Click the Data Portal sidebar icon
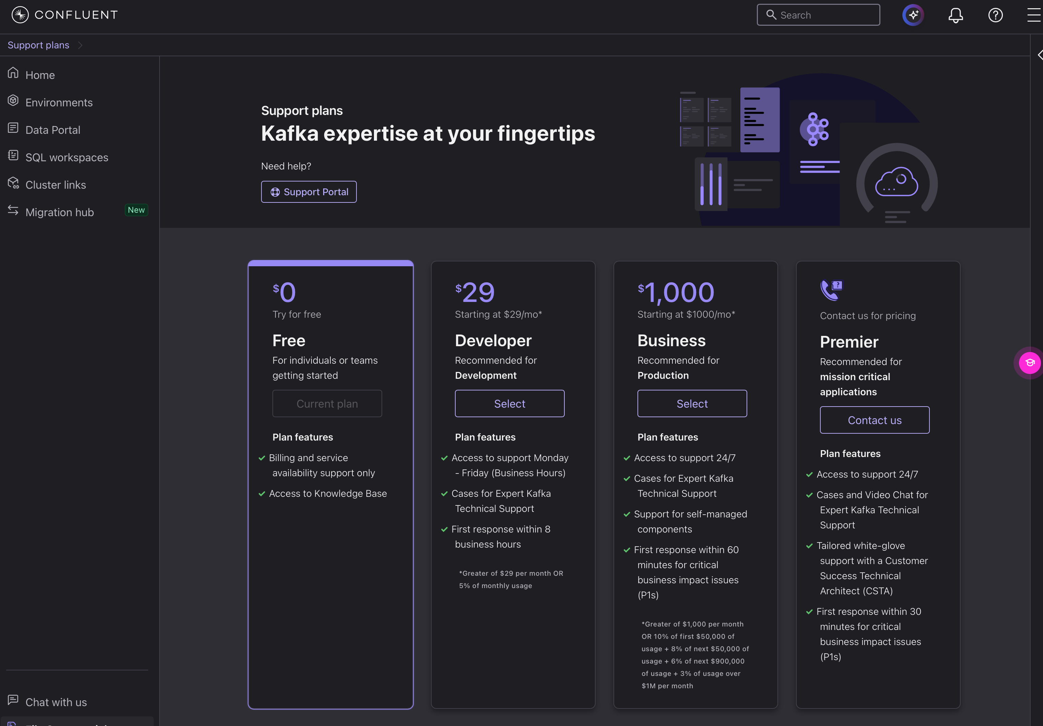The height and width of the screenshot is (726, 1043). point(13,128)
